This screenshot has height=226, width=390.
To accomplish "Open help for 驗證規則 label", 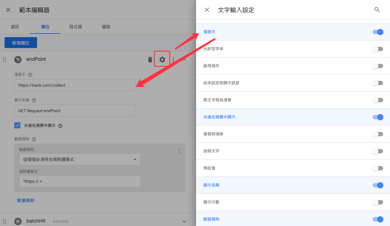I will pos(34,139).
